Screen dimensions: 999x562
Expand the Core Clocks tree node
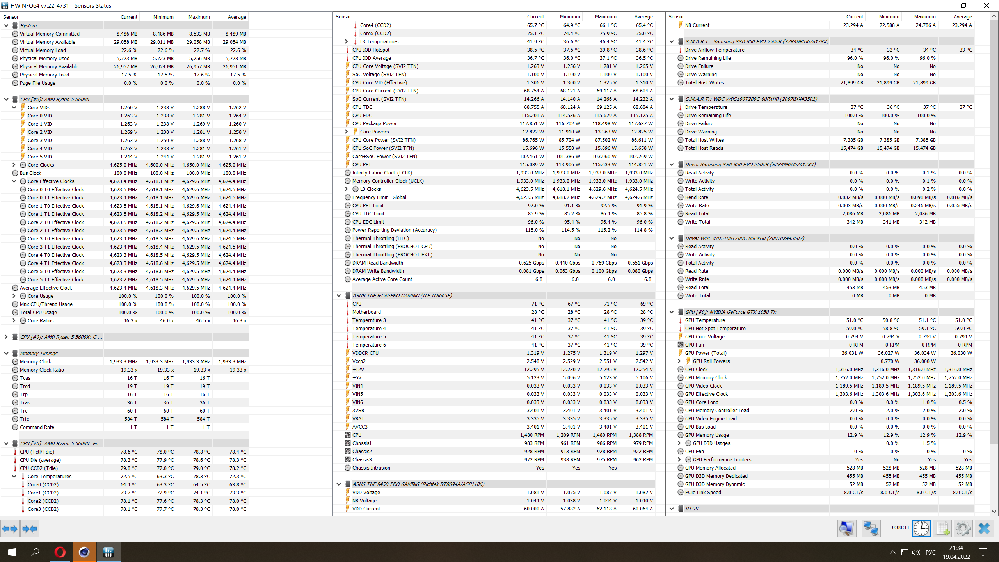14,165
